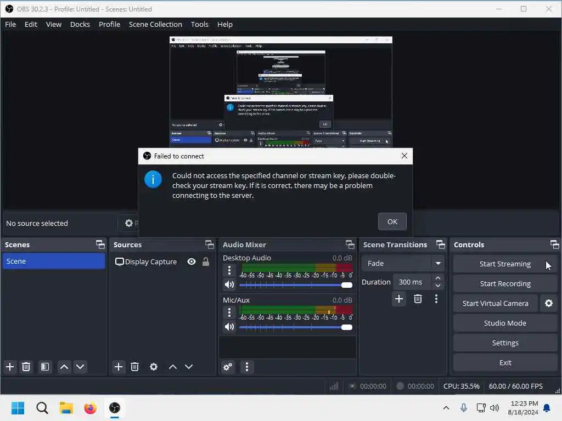Viewport: 562px width, 421px height.
Task: Open the Windows Start menu
Action: [x=18, y=408]
